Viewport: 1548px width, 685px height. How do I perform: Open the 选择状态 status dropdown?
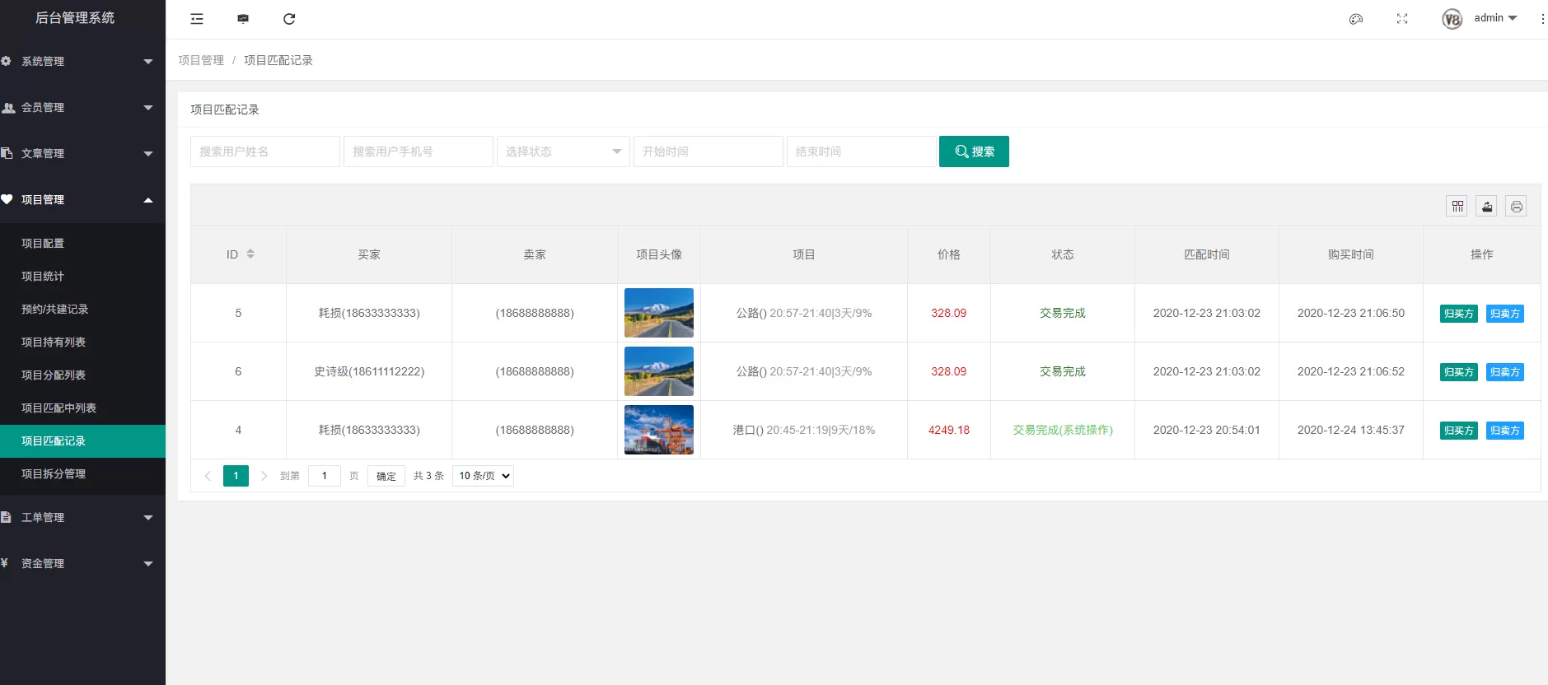click(563, 151)
